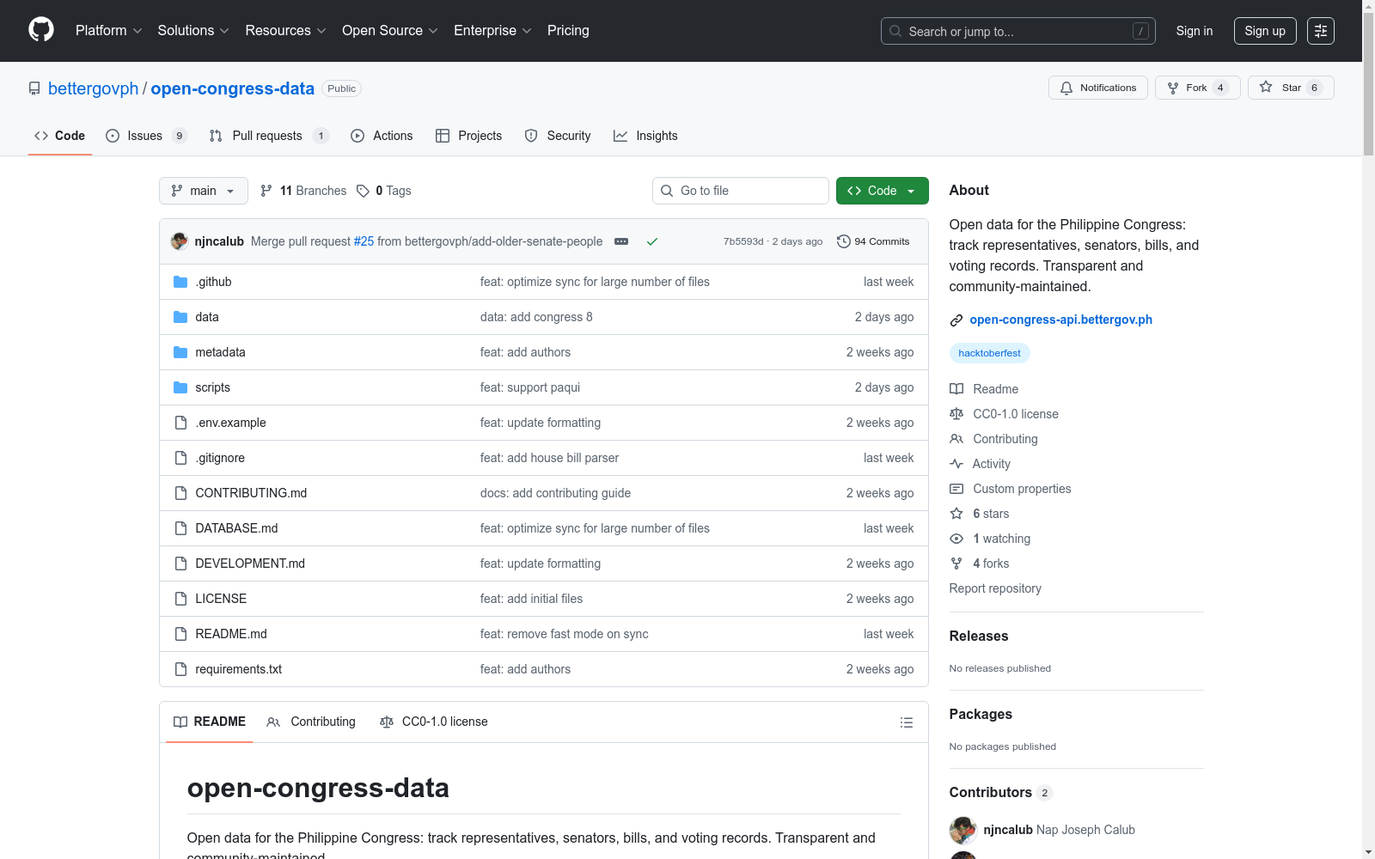The width and height of the screenshot is (1375, 859).
Task: Click the .github folder icon
Action: pyautogui.click(x=180, y=282)
